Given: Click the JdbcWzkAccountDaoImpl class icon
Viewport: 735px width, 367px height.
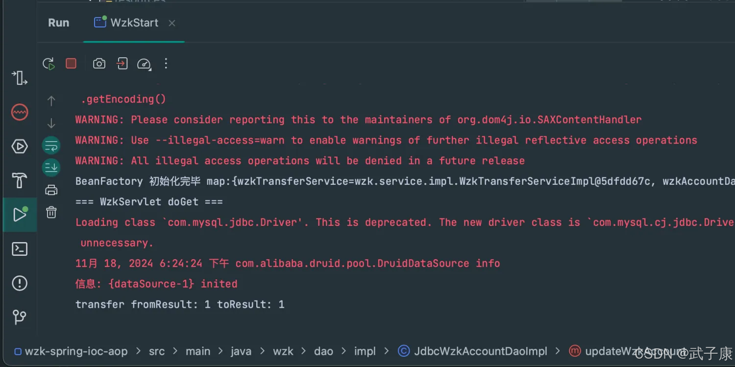Looking at the screenshot, I should [404, 351].
